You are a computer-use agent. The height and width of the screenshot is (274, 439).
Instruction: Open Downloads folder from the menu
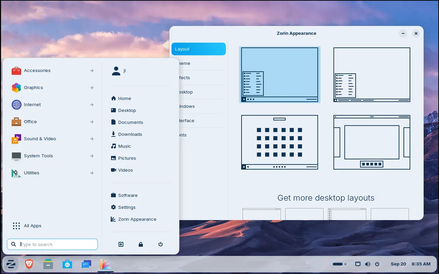[x=130, y=134]
